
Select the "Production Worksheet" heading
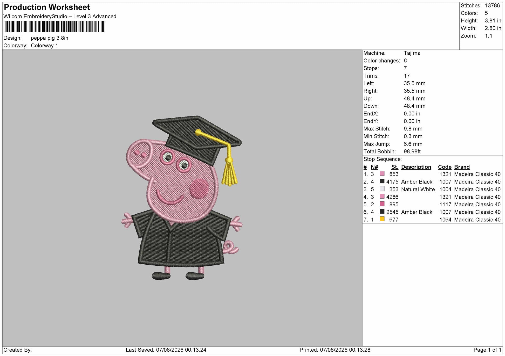click(47, 7)
